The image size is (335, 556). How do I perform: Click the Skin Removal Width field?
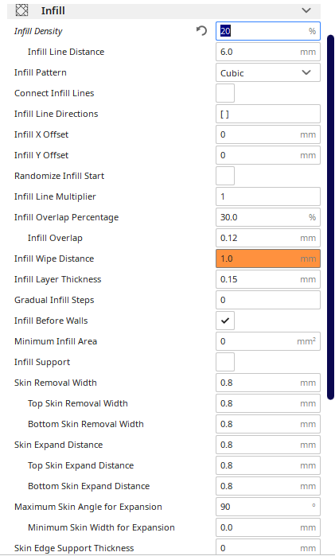click(x=268, y=383)
